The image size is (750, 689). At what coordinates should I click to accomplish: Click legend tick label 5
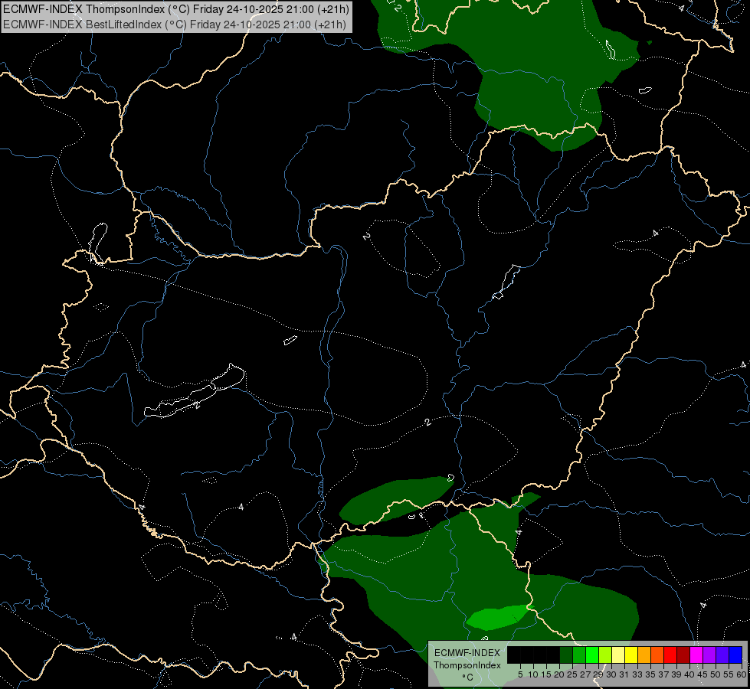point(520,674)
